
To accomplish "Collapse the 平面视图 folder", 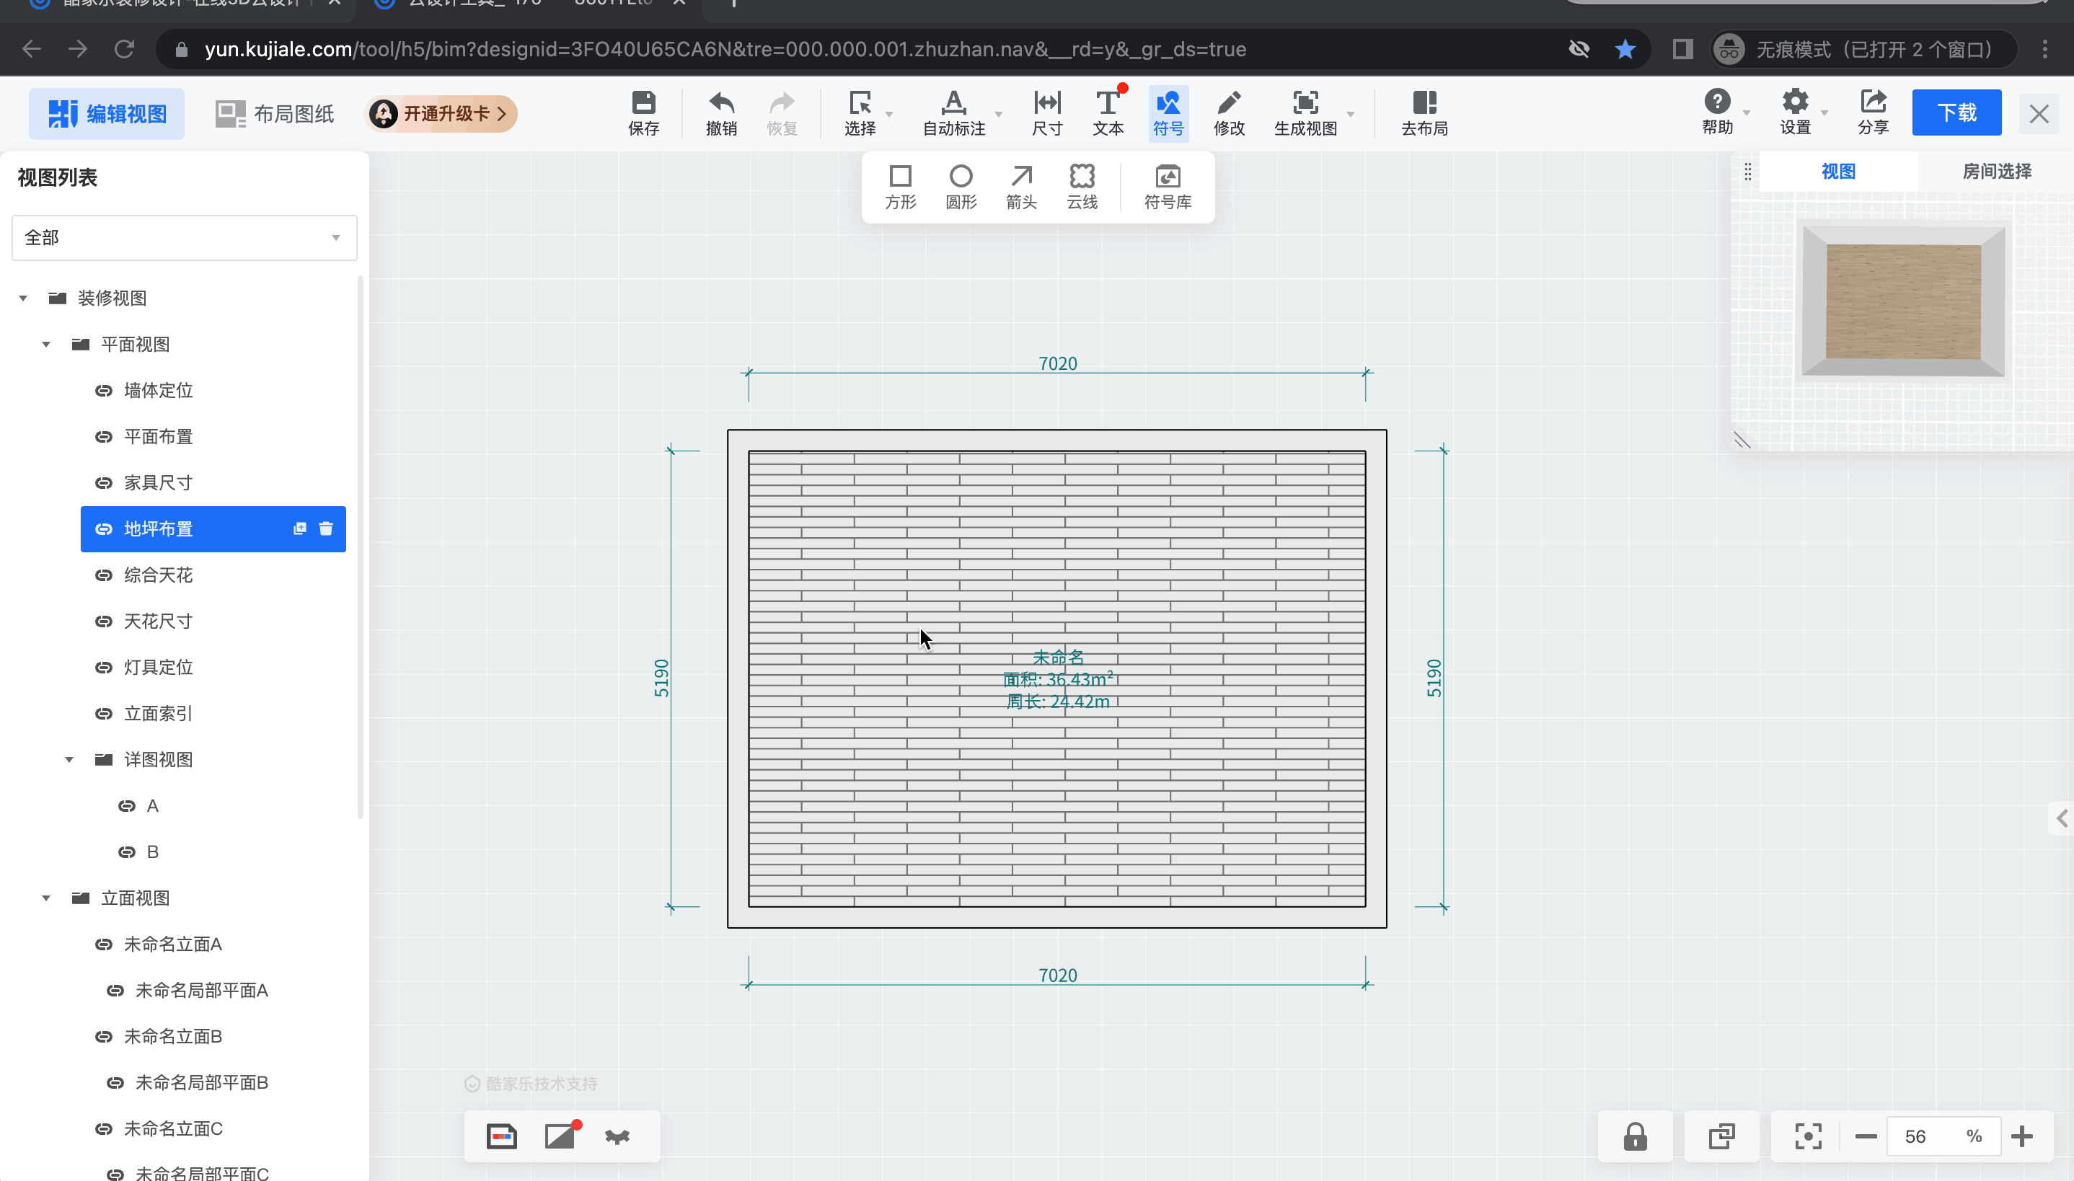I will [x=46, y=345].
